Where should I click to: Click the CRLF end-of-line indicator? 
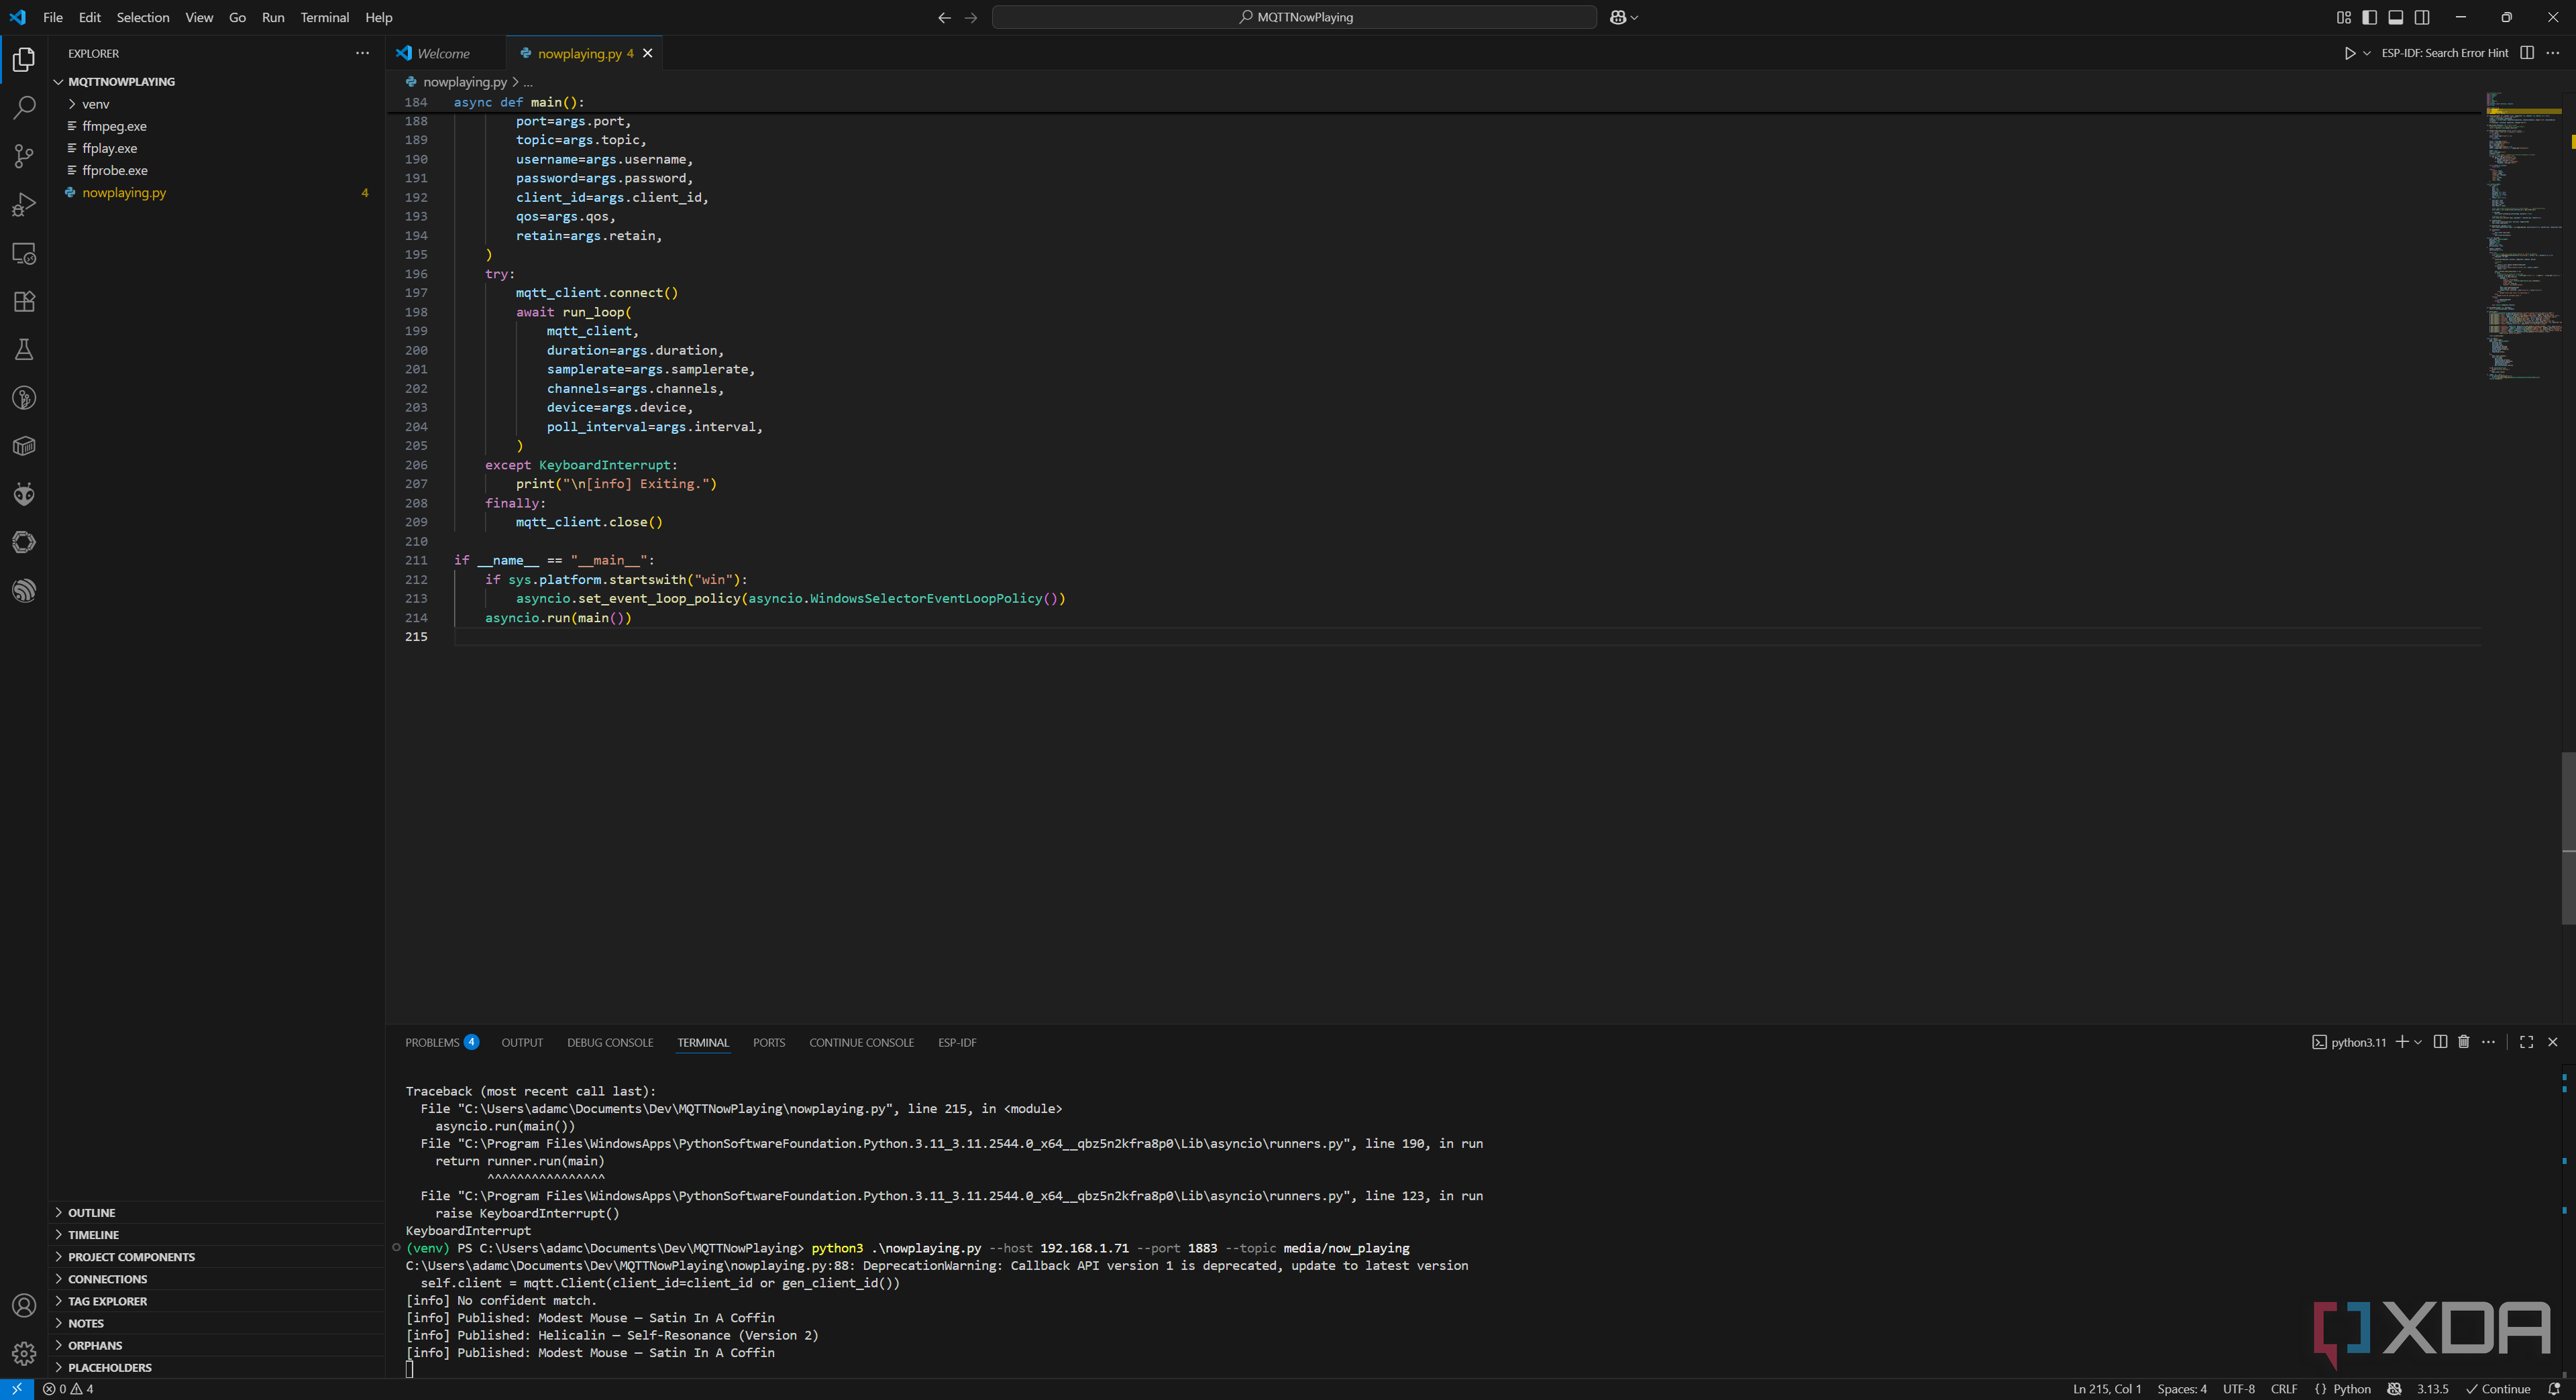pyautogui.click(x=2283, y=1389)
